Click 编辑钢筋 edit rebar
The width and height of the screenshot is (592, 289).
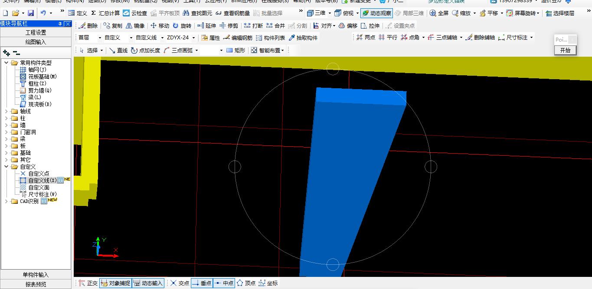coord(238,38)
